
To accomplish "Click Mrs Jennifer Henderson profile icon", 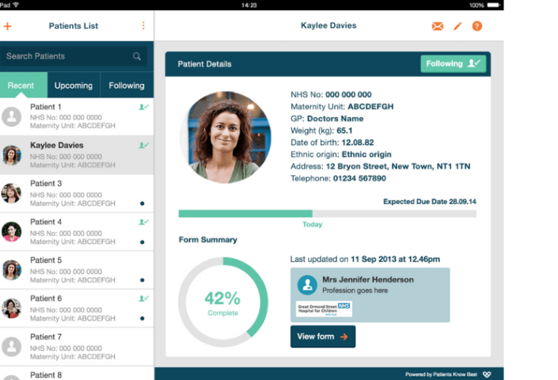I will [307, 285].
